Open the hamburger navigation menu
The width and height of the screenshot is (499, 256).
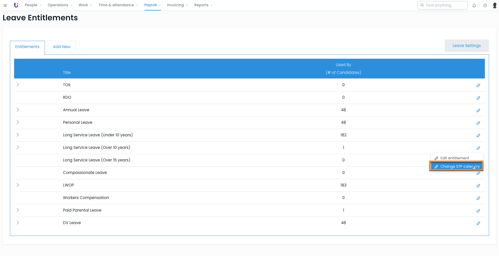tap(5, 5)
